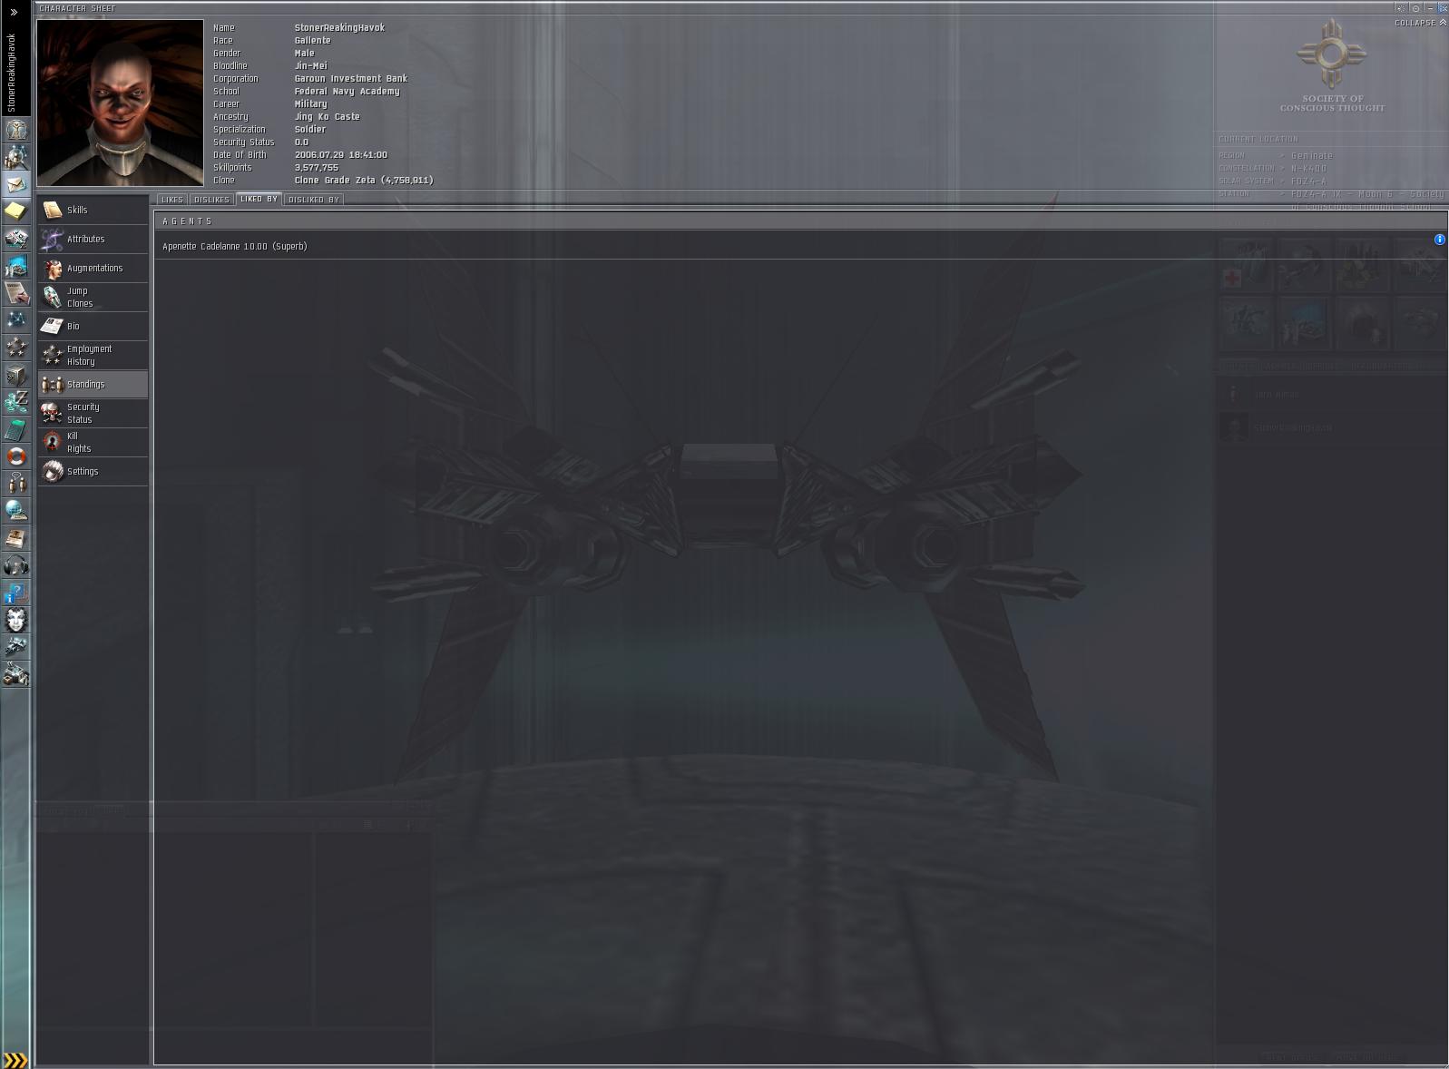
Task: Open the wallet coins icon
Action: point(16,402)
